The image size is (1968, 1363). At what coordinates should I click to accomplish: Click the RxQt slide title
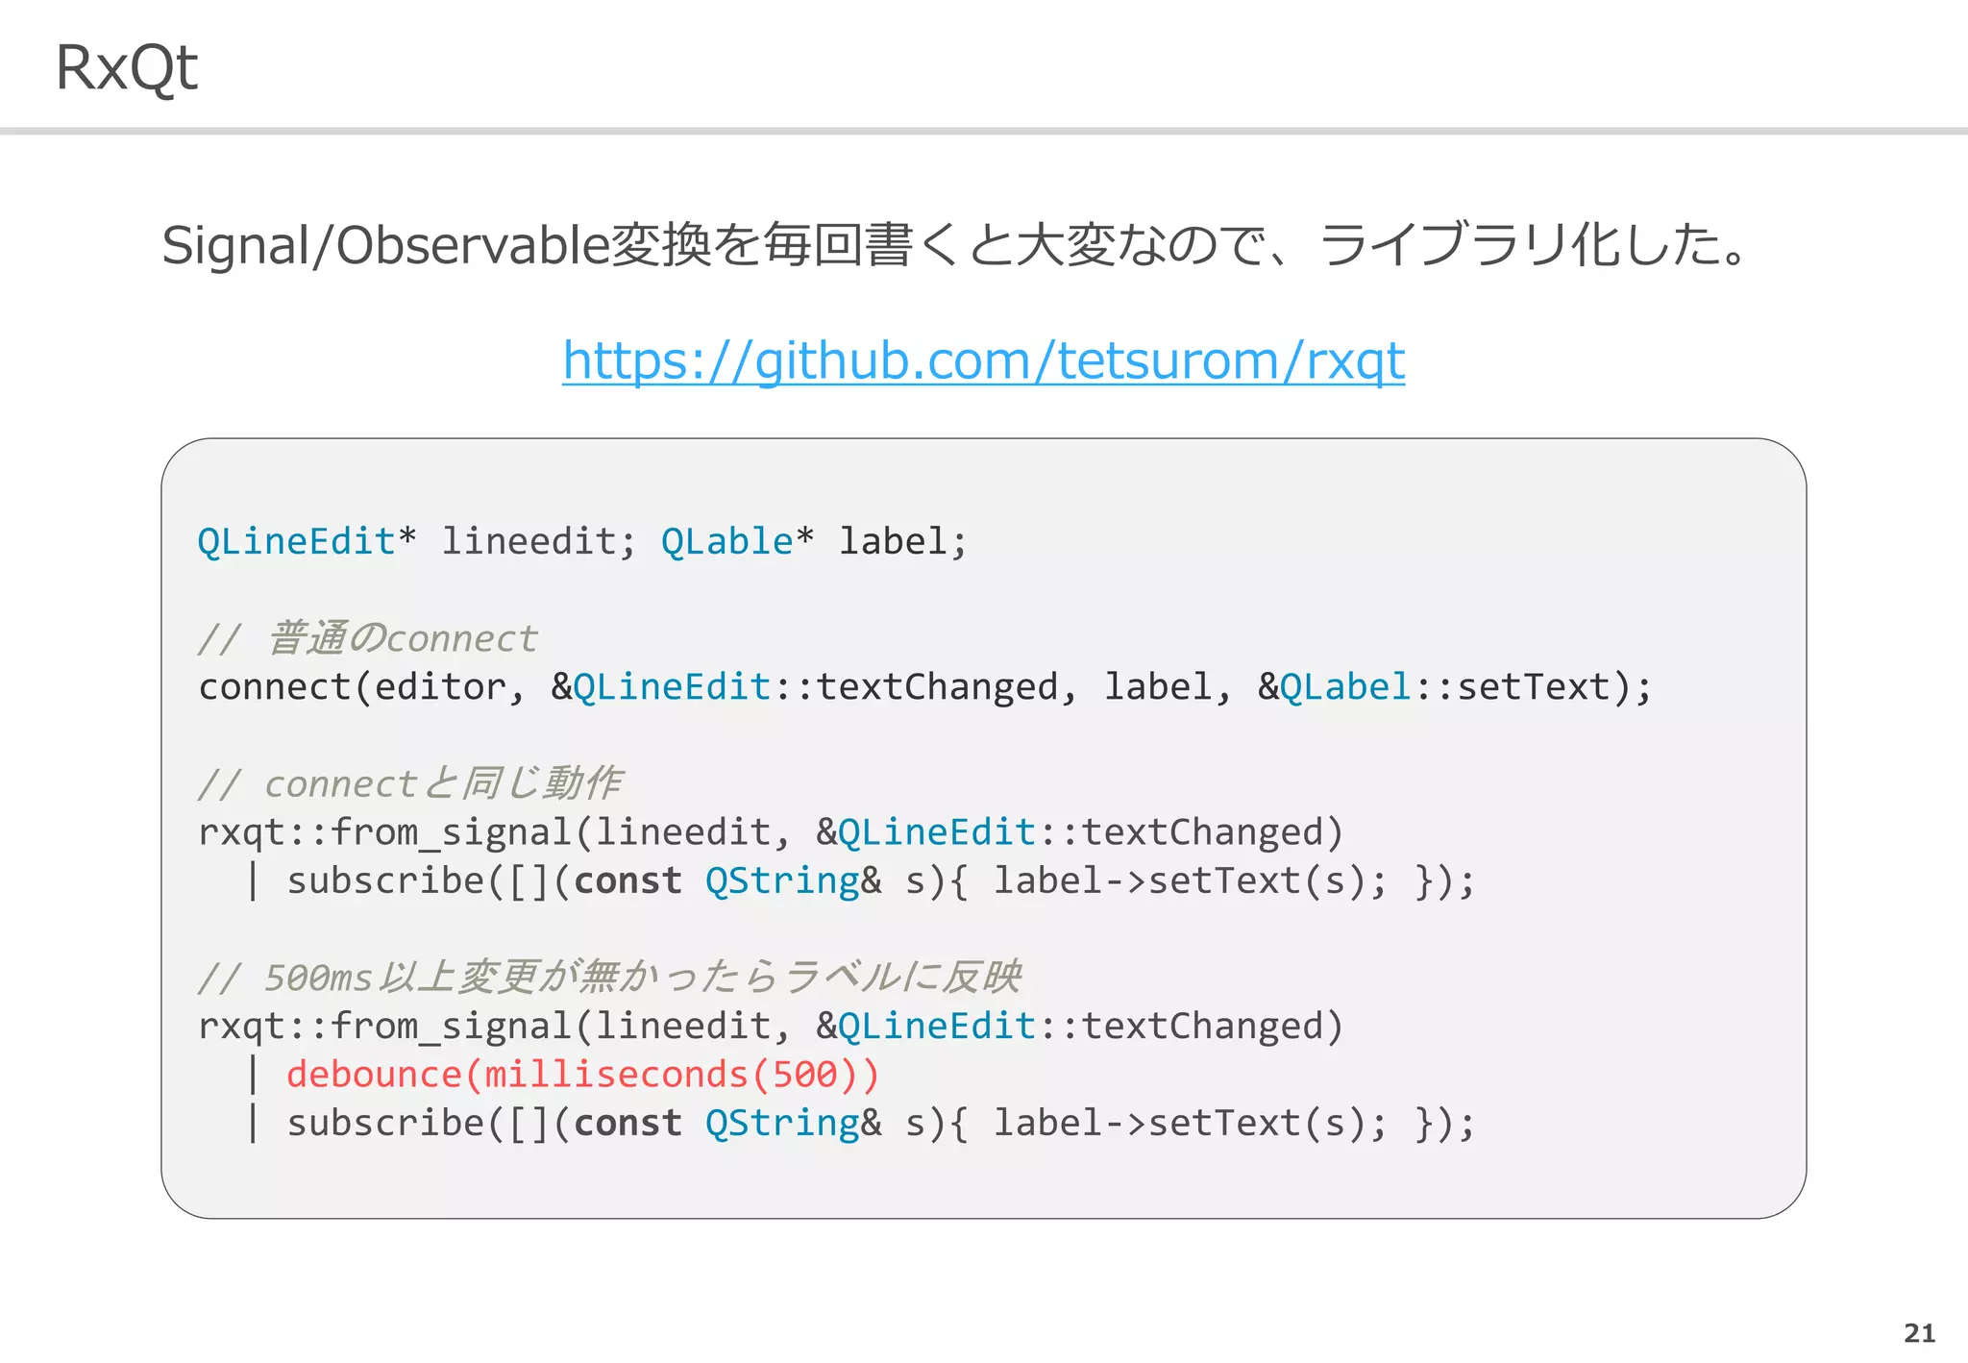click(127, 68)
